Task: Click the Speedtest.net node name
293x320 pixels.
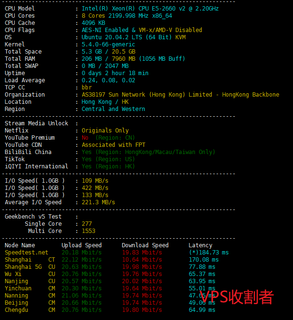Action: [x=26, y=253]
